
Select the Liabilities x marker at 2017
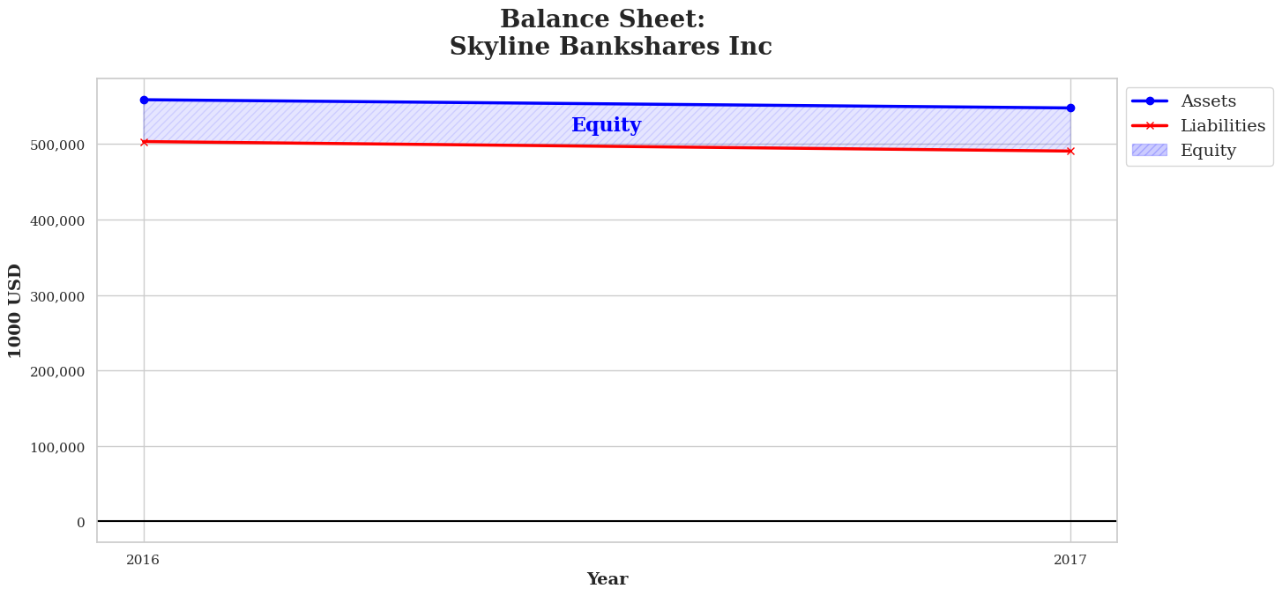[1070, 151]
